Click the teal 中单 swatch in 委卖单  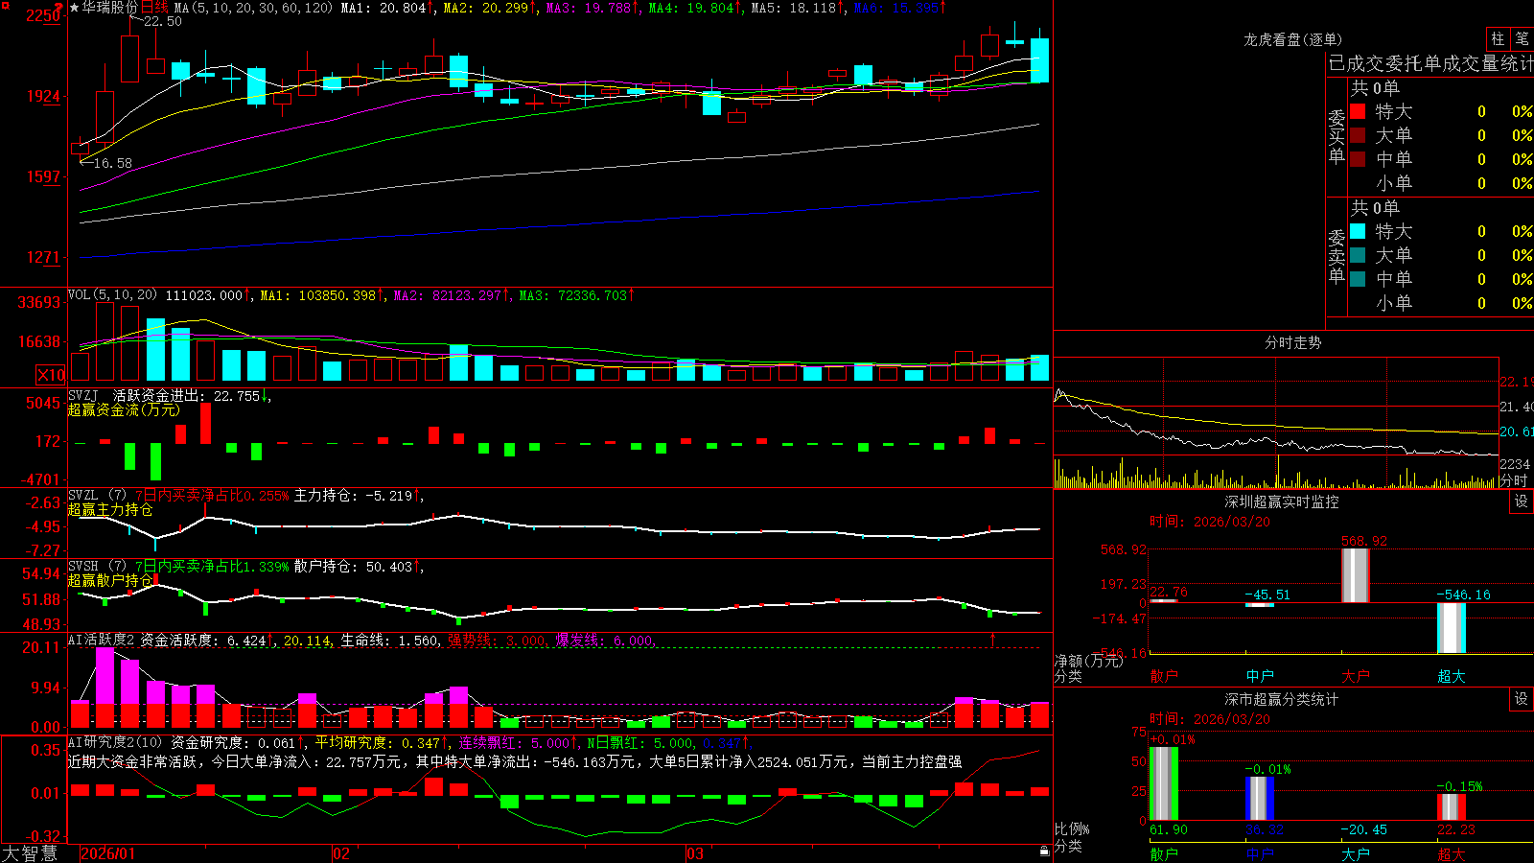[x=1358, y=279]
